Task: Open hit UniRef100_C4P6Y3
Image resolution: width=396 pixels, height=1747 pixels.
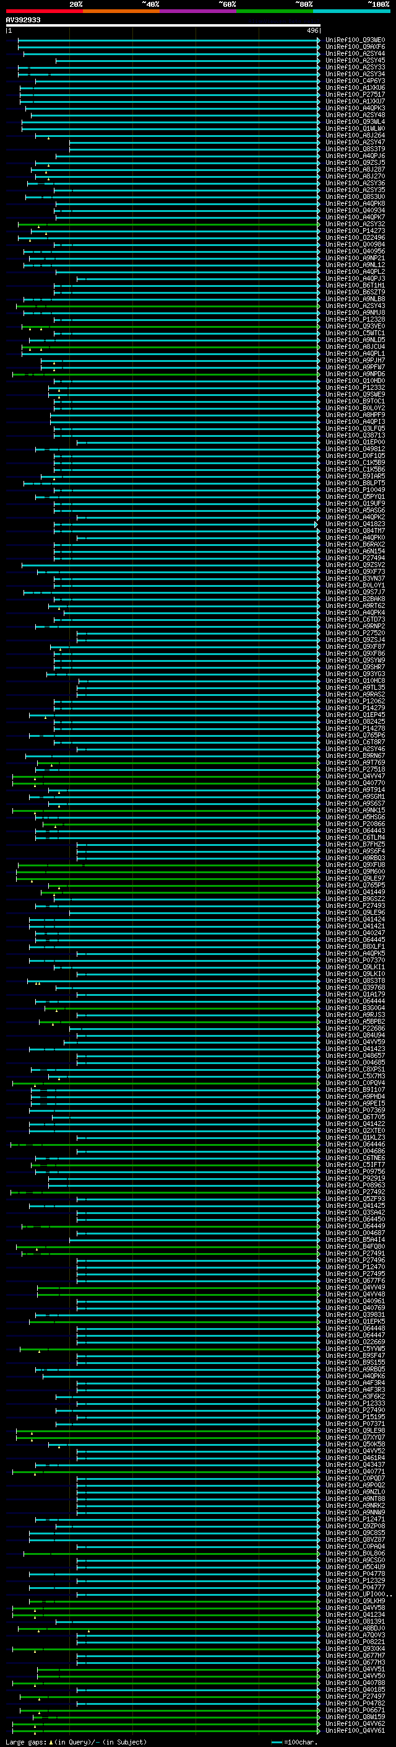Action: click(x=355, y=81)
